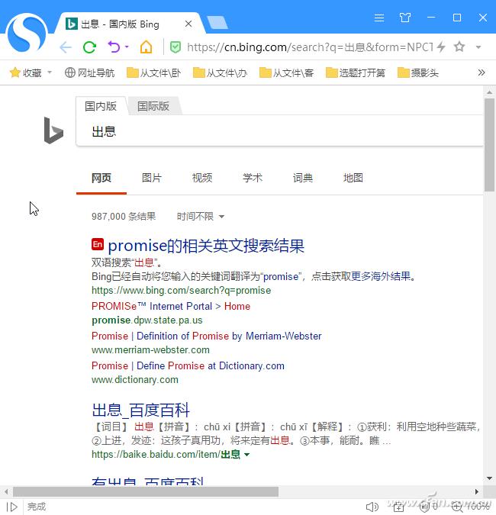Open a new tab with the tab button
The image size is (496, 515).
(217, 23)
